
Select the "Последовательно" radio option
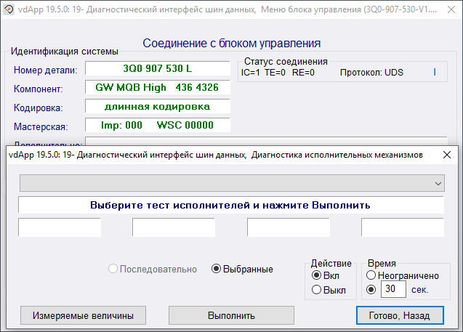coord(113,269)
